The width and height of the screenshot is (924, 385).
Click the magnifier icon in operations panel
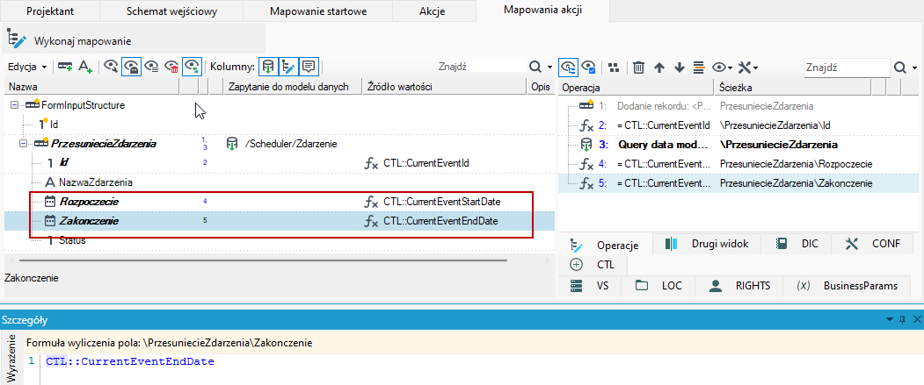[900, 67]
